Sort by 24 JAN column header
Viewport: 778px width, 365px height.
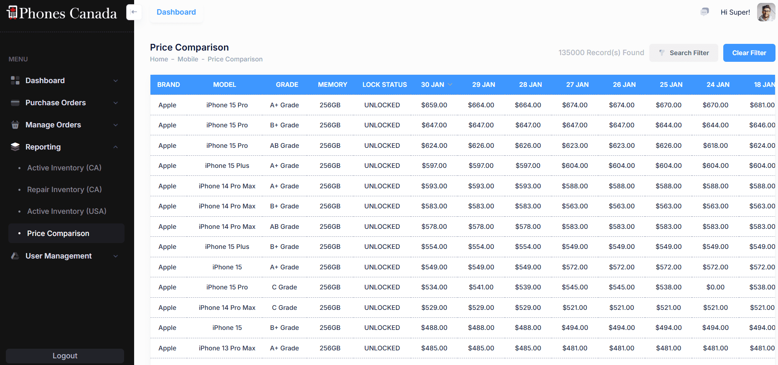718,84
